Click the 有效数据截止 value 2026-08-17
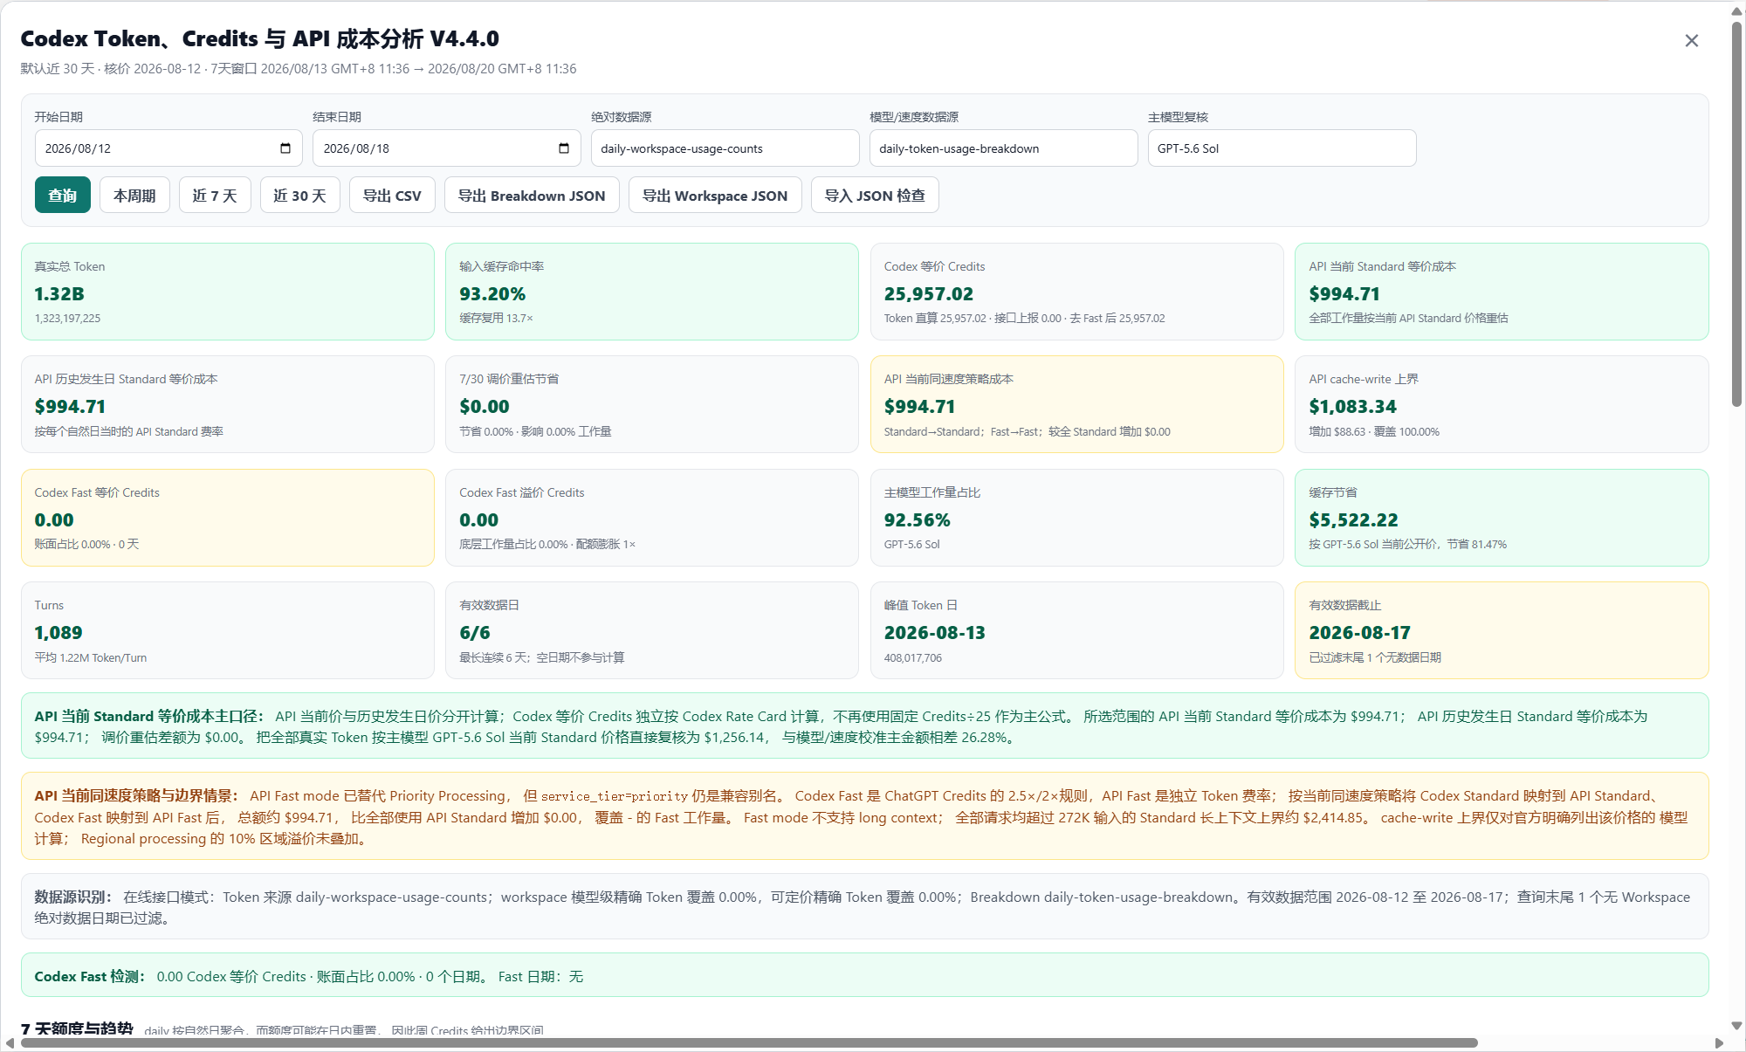The height and width of the screenshot is (1052, 1746). click(x=1359, y=633)
